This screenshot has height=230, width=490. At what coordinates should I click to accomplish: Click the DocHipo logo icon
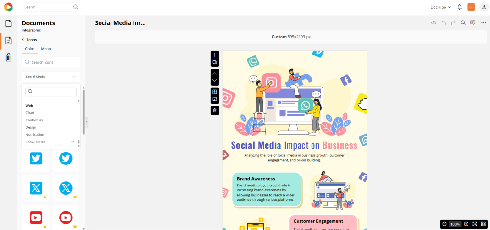point(9,7)
